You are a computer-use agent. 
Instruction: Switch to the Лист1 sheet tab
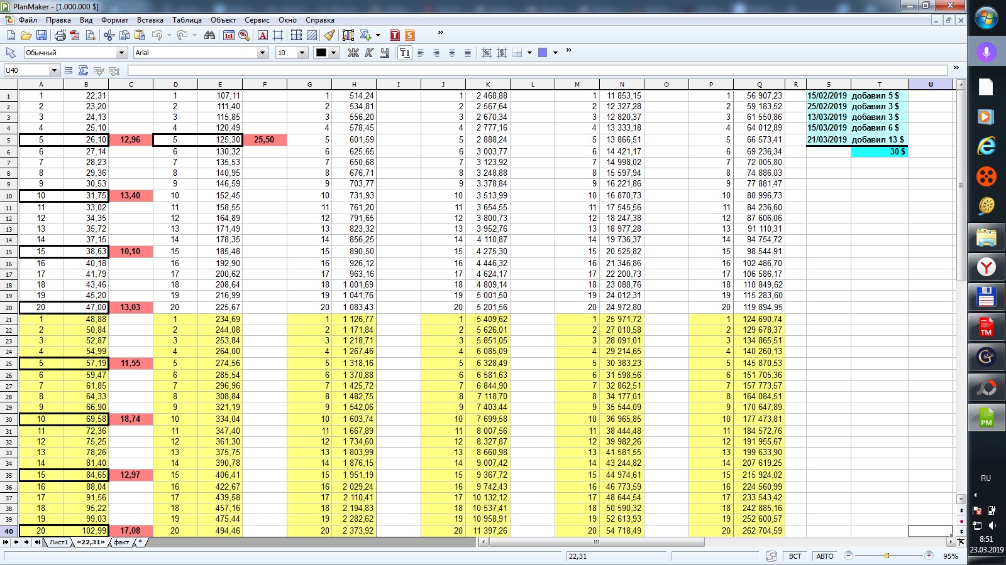pos(58,542)
